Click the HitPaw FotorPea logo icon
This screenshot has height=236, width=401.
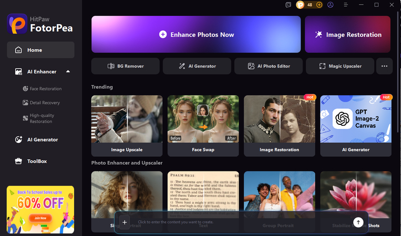tap(17, 24)
